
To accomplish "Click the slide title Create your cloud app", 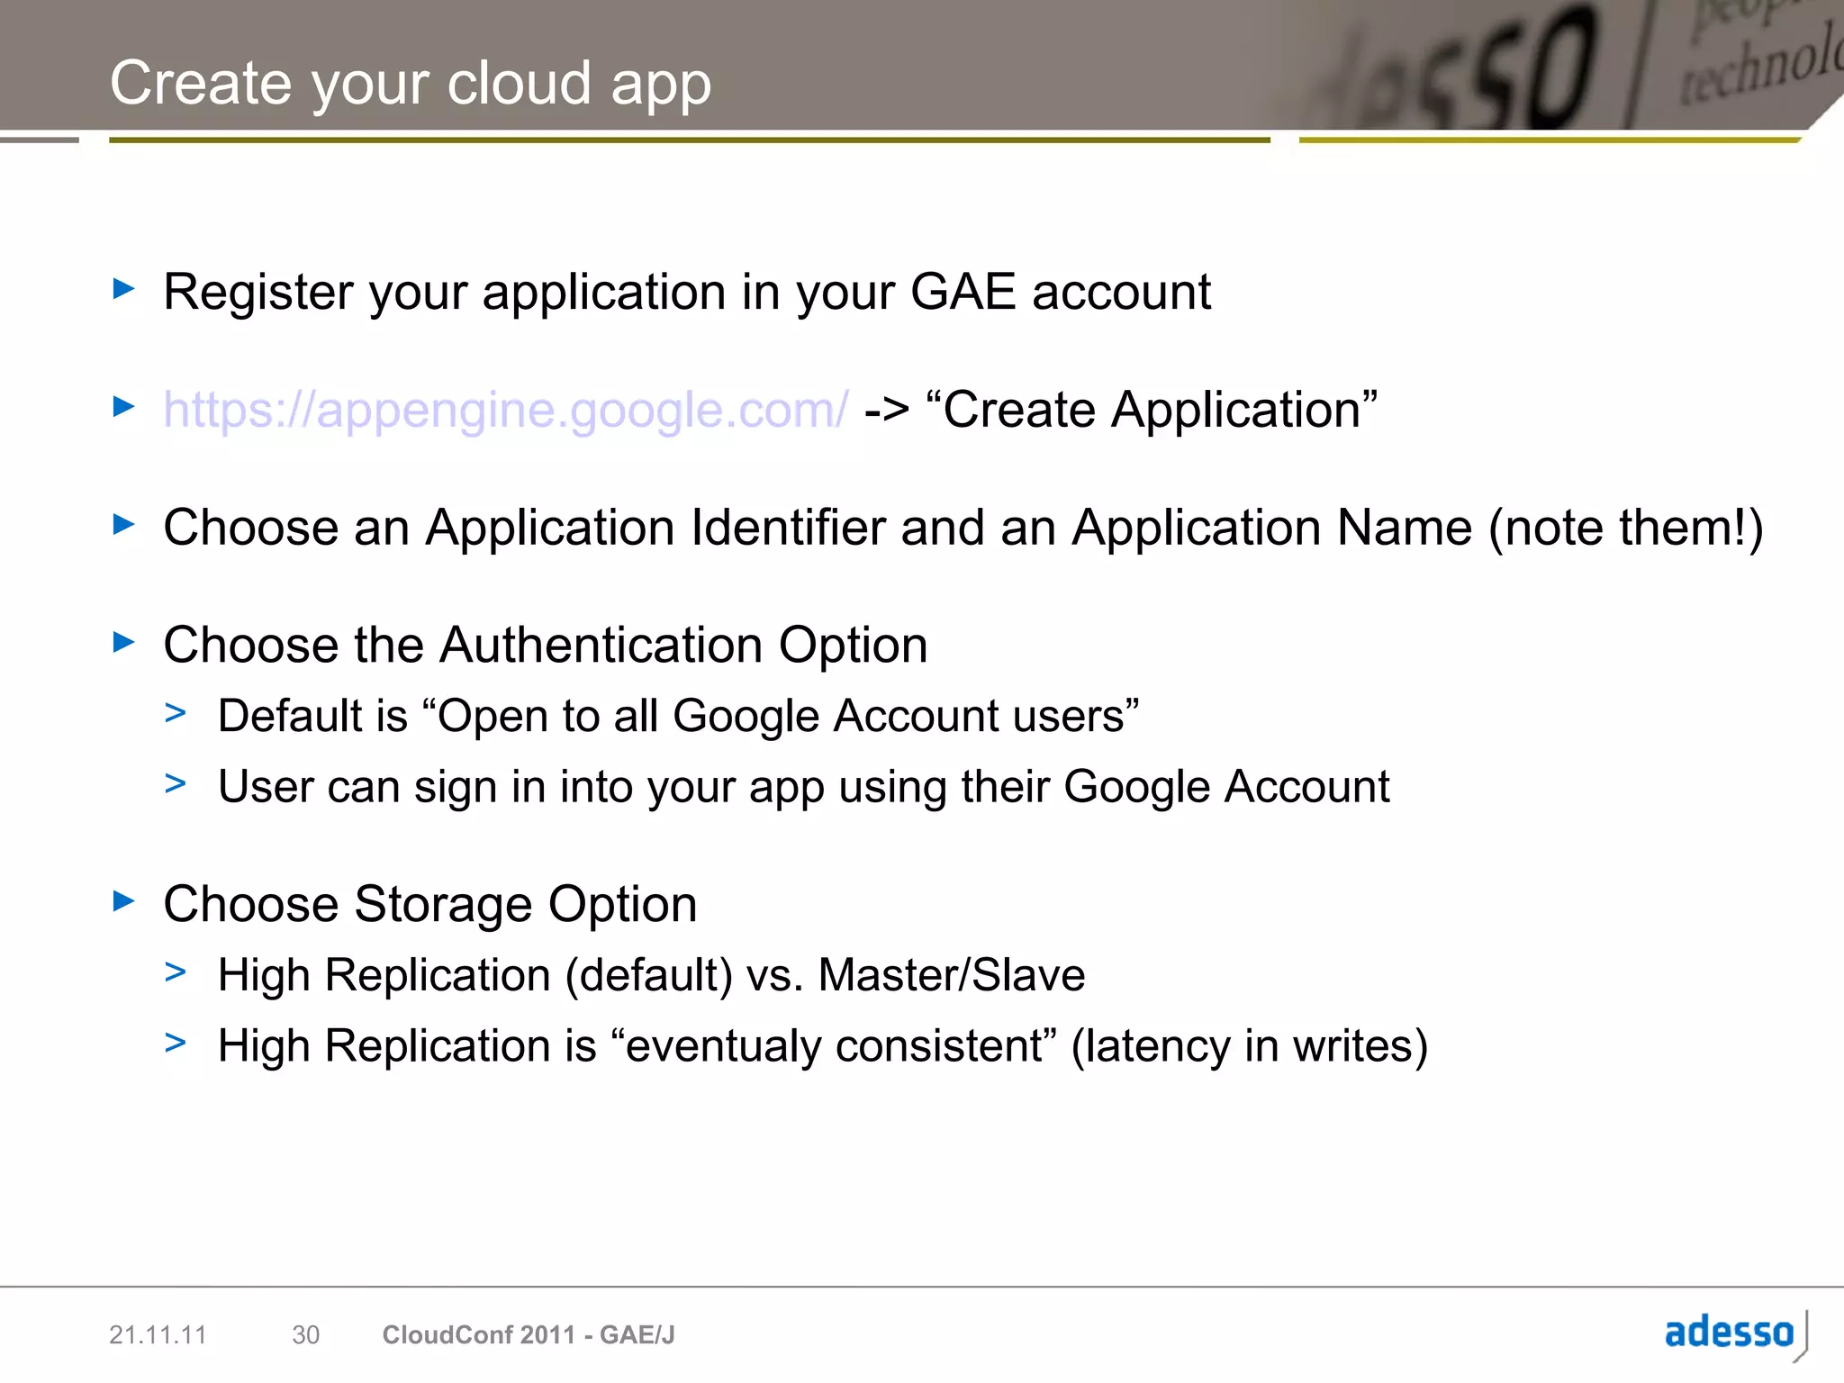I will click(x=411, y=83).
